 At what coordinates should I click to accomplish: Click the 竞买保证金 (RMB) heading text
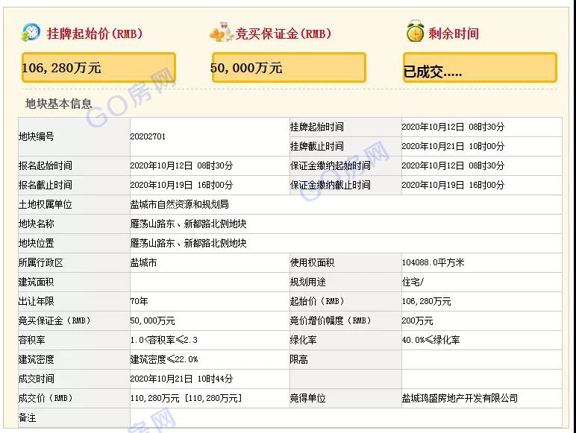283,34
